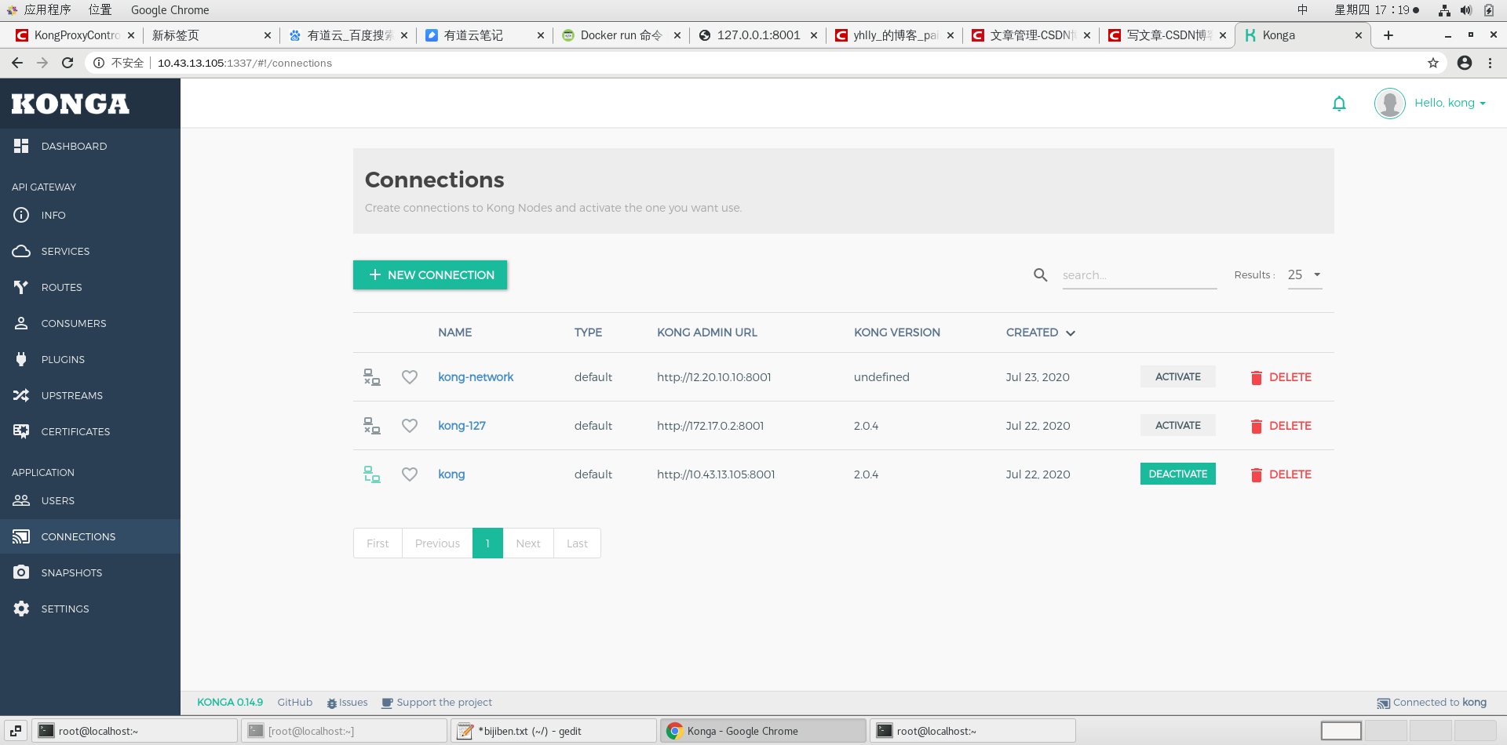Select Upstreams in the API Gateway sidebar
1507x745 pixels.
click(x=71, y=395)
